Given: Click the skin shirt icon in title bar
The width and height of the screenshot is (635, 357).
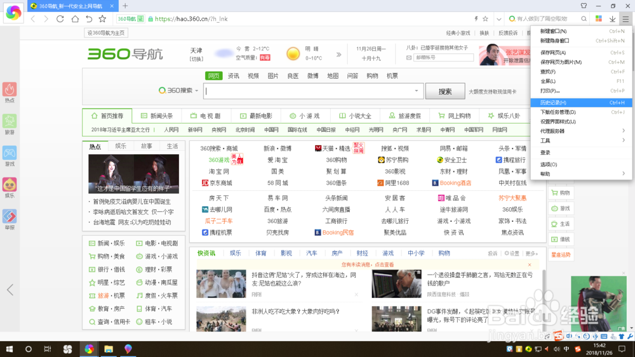Looking at the screenshot, I should (584, 6).
